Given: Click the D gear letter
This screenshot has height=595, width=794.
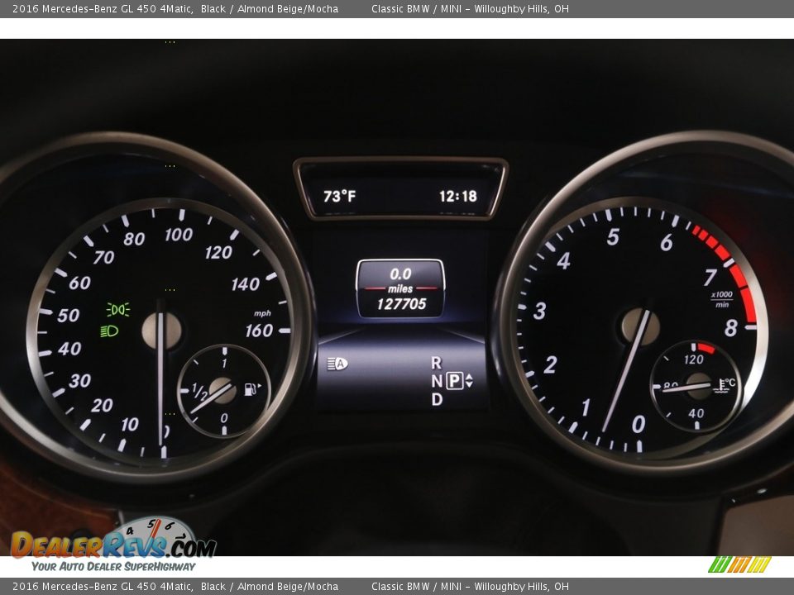Looking at the screenshot, I should (437, 400).
